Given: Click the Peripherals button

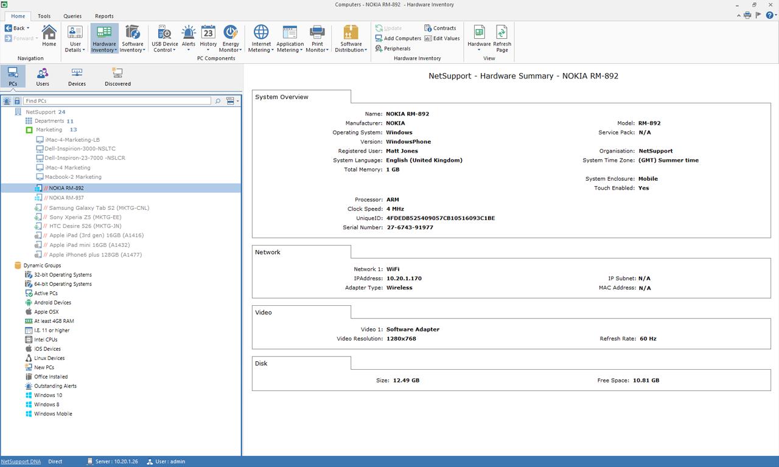Looking at the screenshot, I should click(393, 49).
